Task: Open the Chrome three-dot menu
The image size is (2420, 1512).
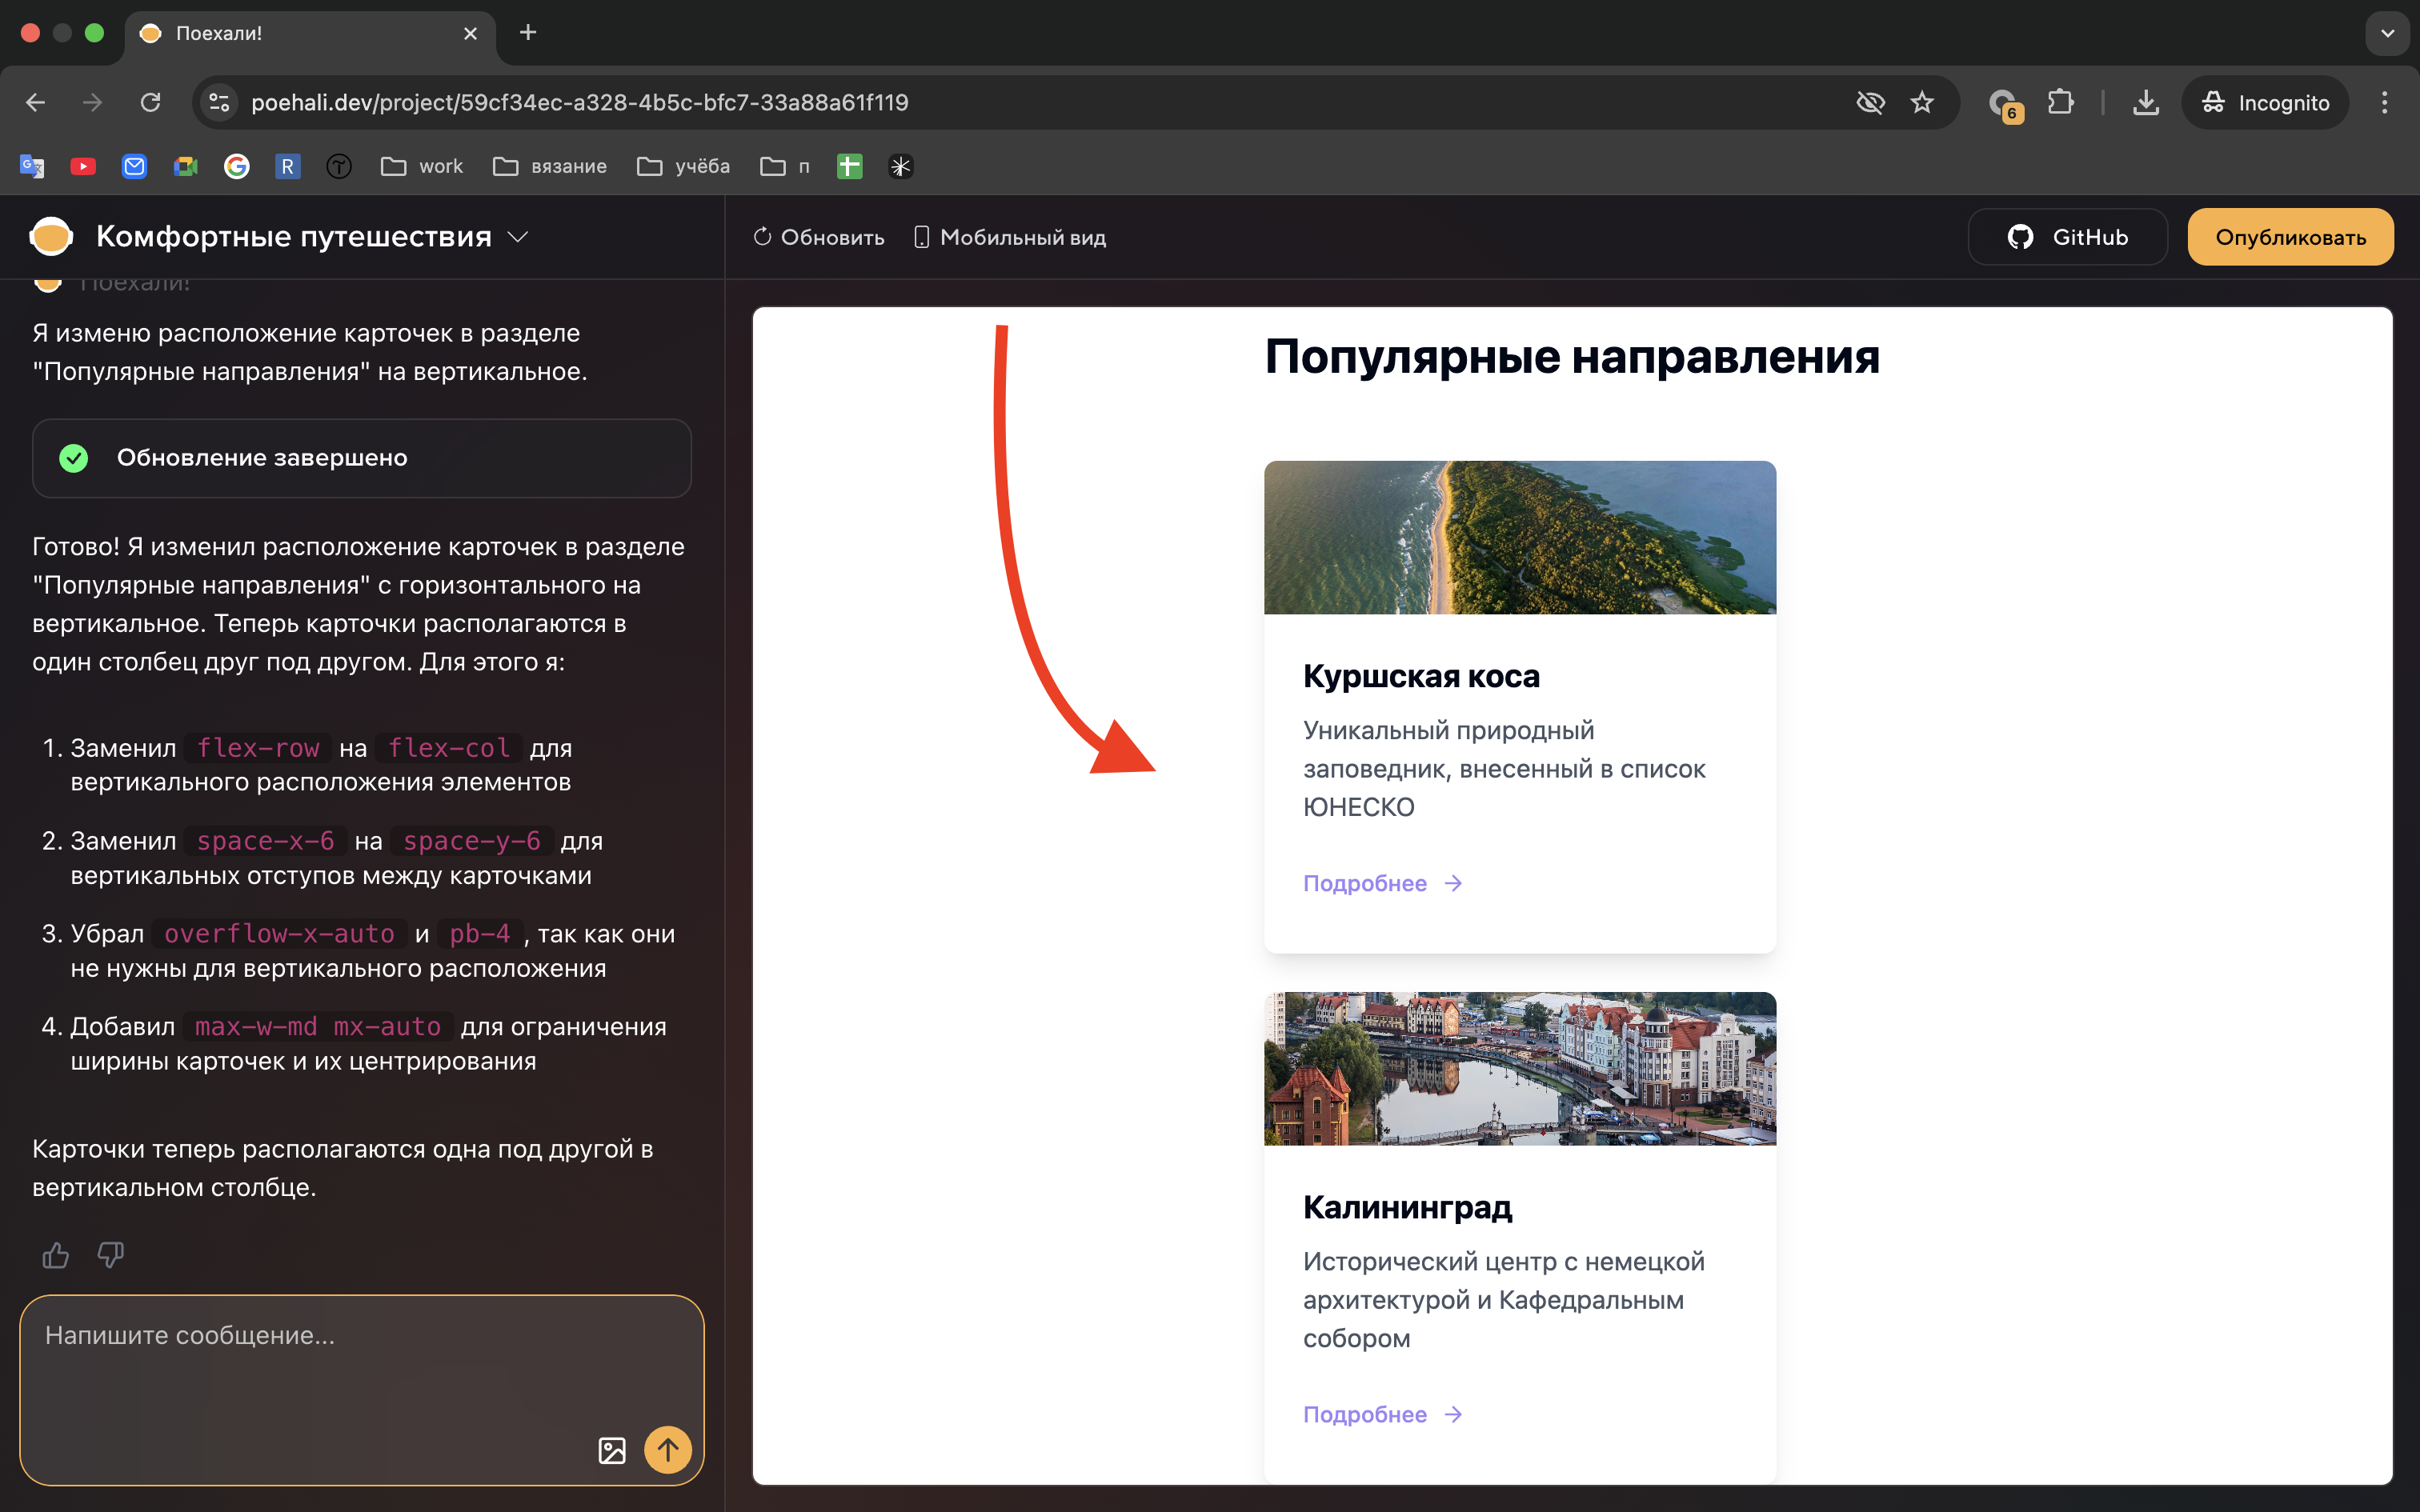Action: (x=2384, y=101)
